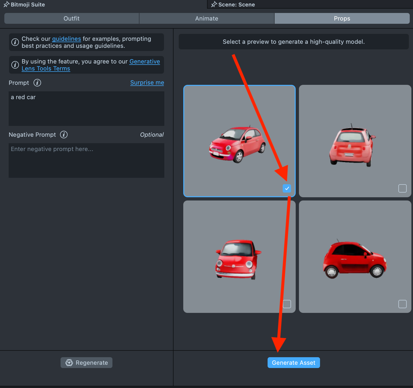The image size is (413, 388).
Task: Focus the Negative Prompt text field
Action: tap(86, 160)
